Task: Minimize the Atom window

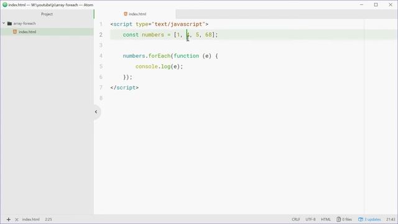Action: [x=361, y=4]
